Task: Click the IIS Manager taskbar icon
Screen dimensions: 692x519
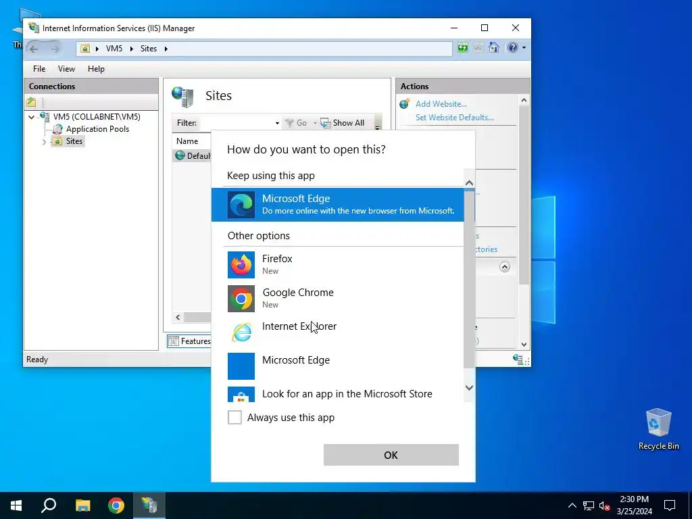Action: coord(149,505)
